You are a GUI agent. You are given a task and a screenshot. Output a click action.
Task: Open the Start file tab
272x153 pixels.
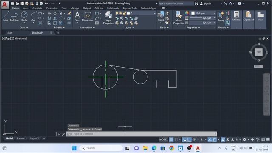10,33
